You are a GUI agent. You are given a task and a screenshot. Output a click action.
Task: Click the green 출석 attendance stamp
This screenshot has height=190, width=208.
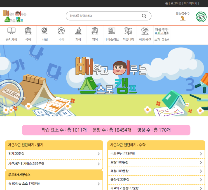[x=201, y=17]
